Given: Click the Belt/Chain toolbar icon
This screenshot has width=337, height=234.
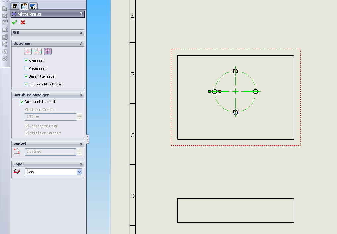Looking at the screenshot, I should click(5, 59).
